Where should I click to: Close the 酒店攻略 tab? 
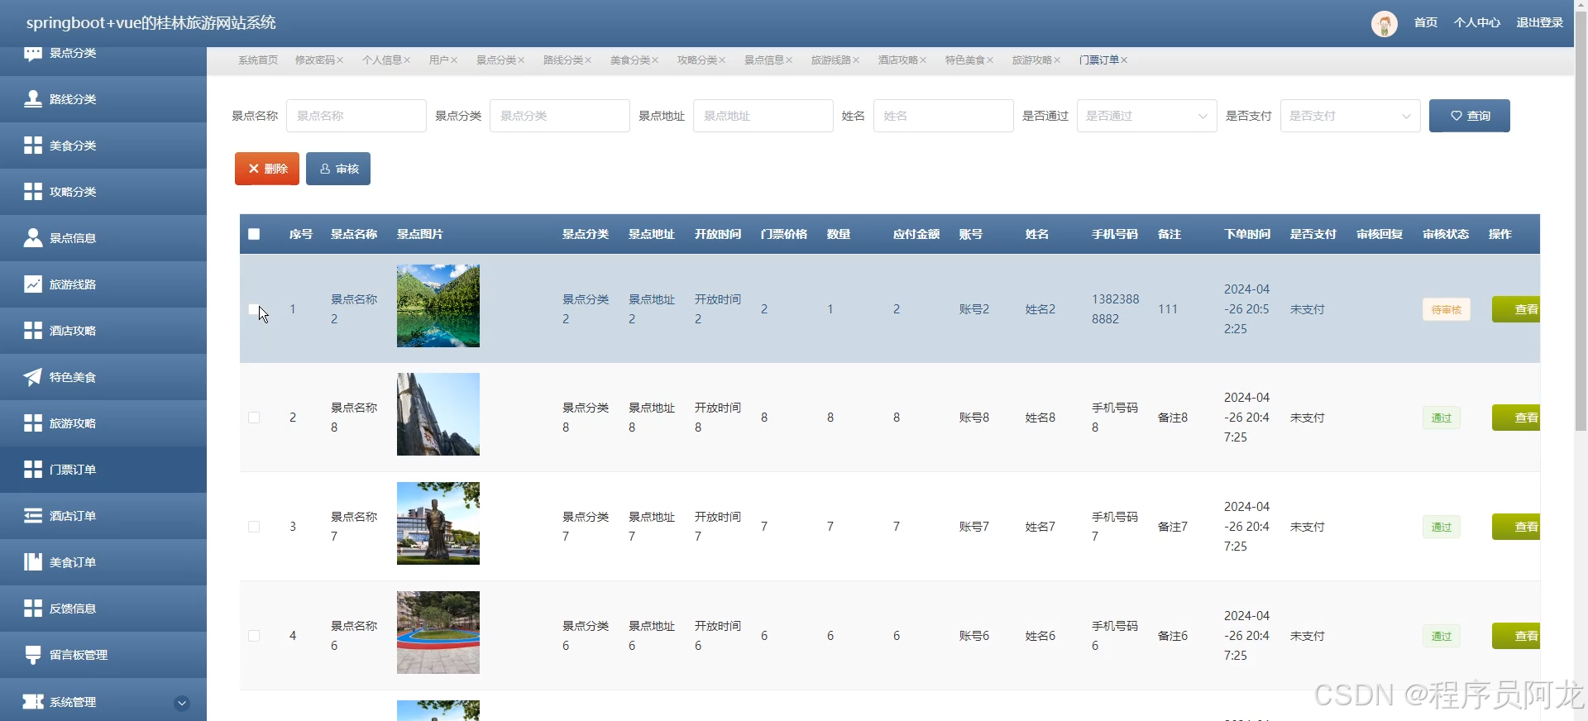pyautogui.click(x=923, y=60)
